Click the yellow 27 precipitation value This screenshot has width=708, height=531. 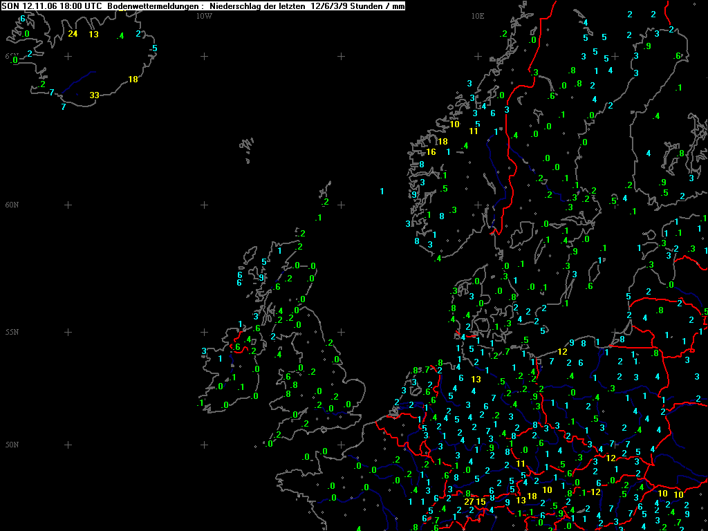[x=469, y=502]
